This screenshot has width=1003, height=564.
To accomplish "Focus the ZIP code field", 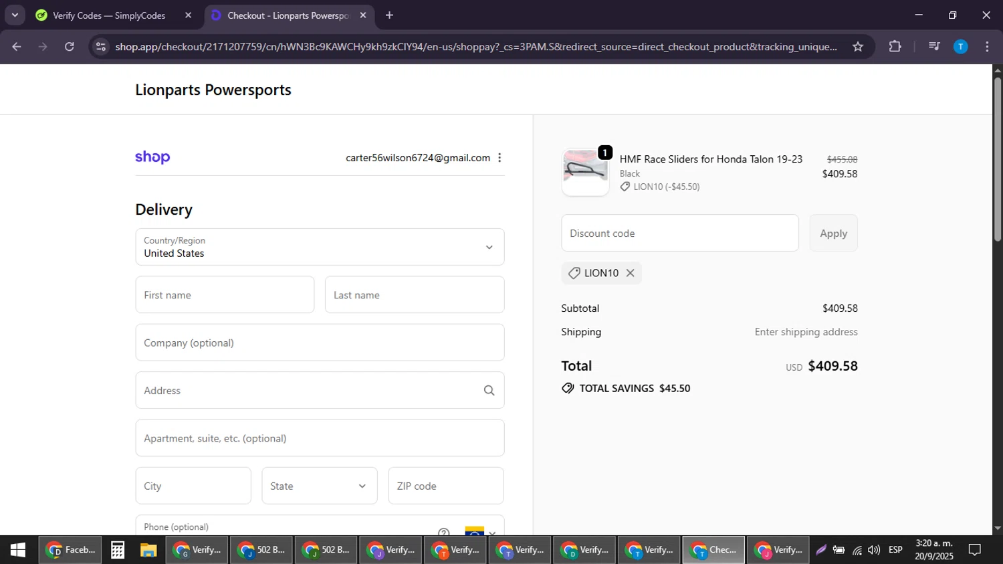I will [x=446, y=486].
